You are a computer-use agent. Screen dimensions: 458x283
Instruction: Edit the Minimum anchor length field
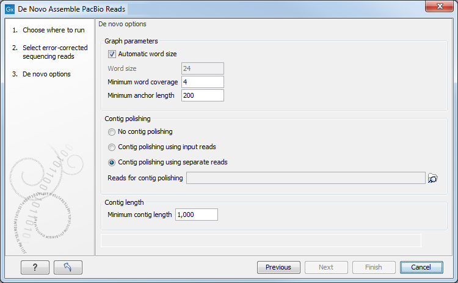[203, 95]
